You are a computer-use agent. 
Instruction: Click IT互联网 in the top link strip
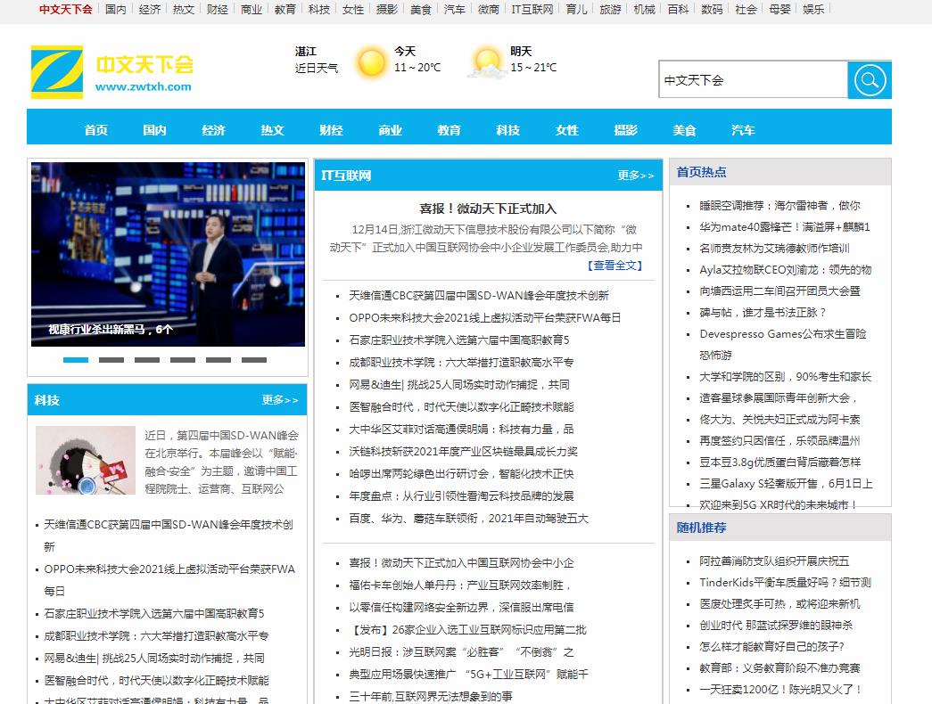pos(532,10)
